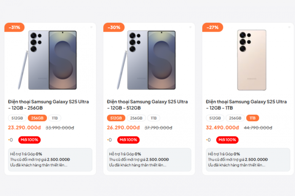Click the Galaxy S25 Ultra 12GB - 1TB title
295x196 pixels.
(x=247, y=105)
